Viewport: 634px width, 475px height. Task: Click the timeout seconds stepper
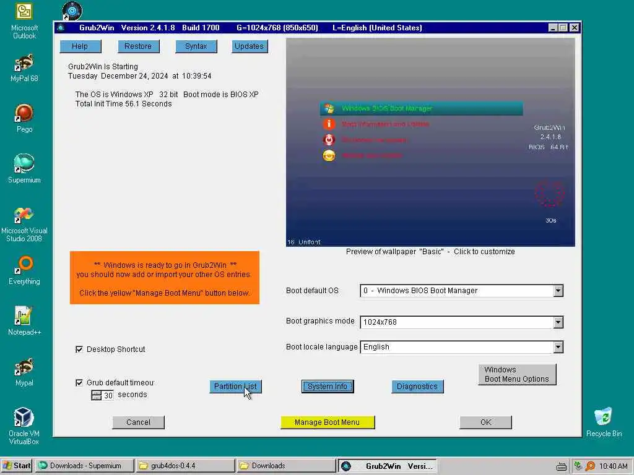[96, 395]
